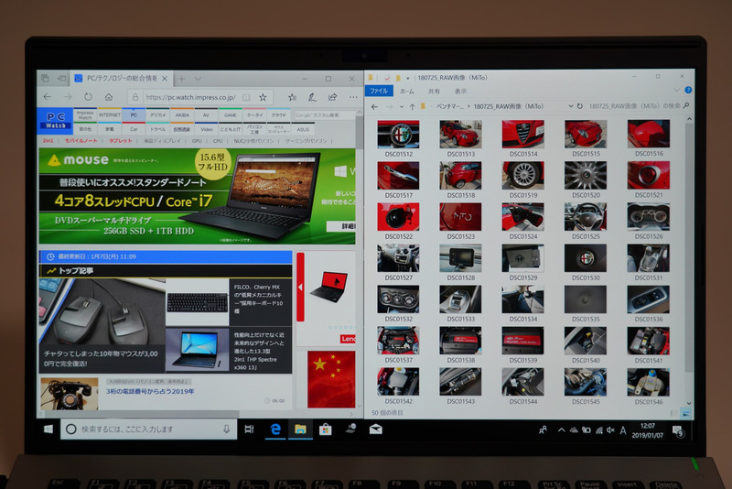
Task: Select thumbnail DSC01537
Action: pos(398,345)
